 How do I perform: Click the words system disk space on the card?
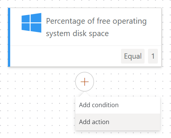click(x=77, y=33)
